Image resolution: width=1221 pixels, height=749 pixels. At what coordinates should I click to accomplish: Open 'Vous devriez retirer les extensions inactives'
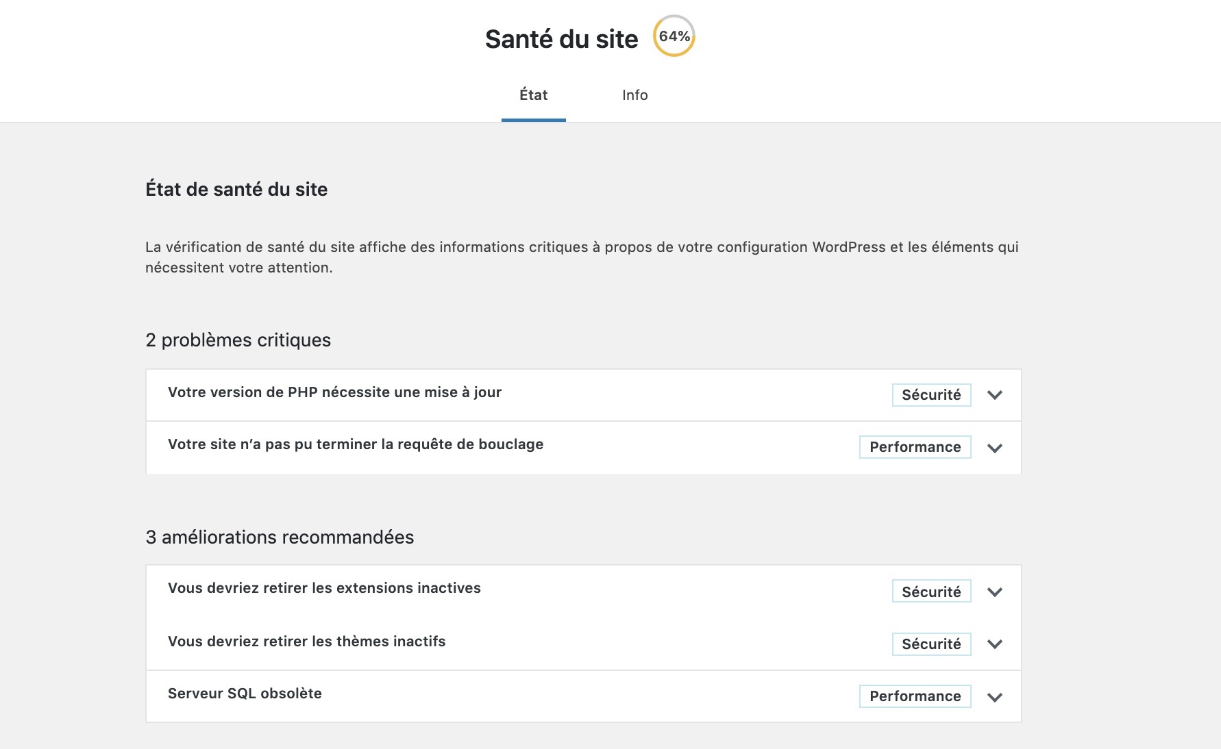coord(324,588)
